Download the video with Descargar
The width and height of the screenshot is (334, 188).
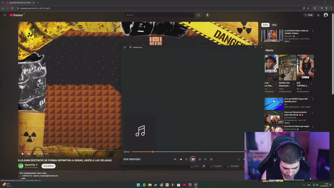pyautogui.click(x=233, y=166)
